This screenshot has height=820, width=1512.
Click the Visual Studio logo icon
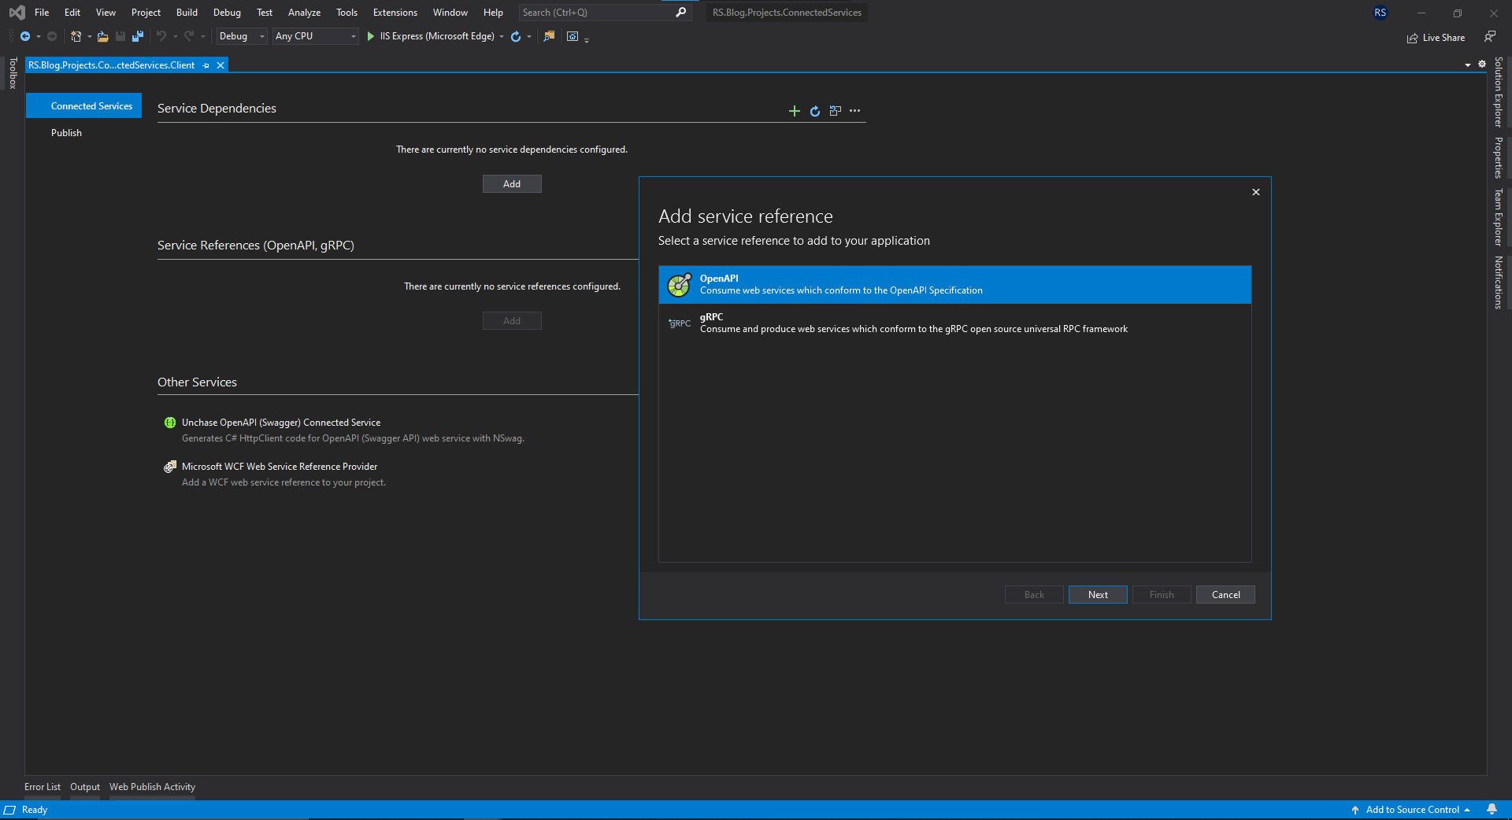click(x=17, y=13)
